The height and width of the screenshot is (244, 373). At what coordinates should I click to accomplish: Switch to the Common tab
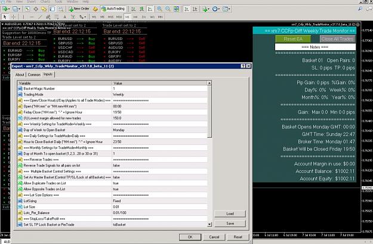coord(34,75)
